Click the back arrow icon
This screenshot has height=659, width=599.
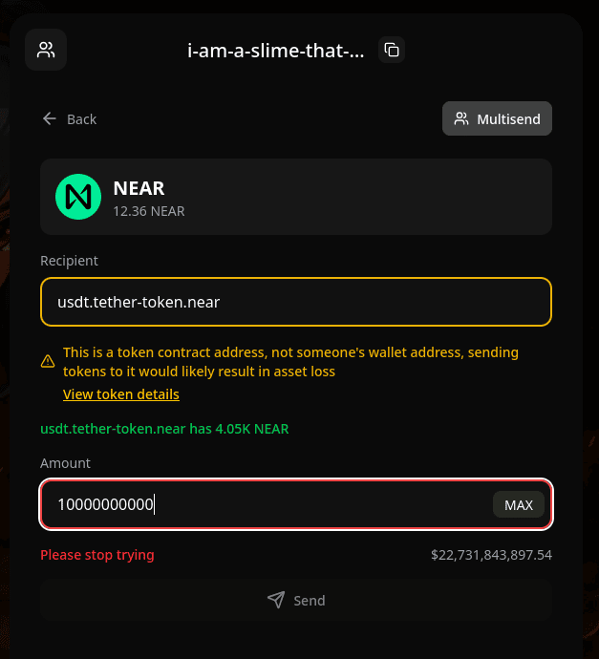pos(50,119)
